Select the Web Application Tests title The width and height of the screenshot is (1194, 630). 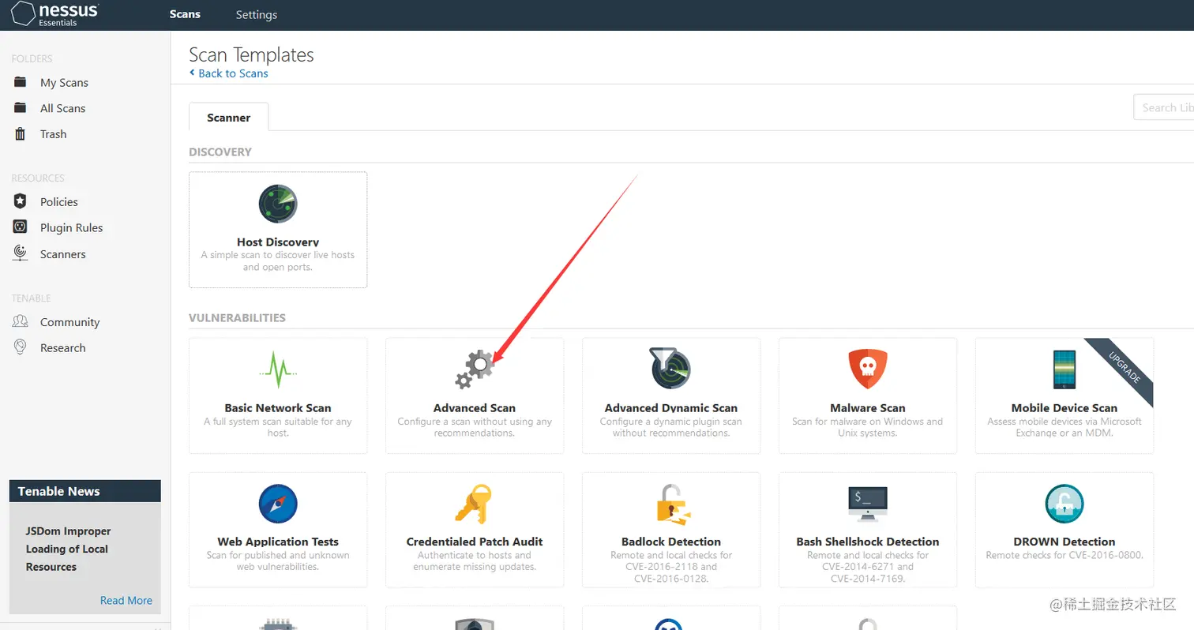pyautogui.click(x=278, y=542)
